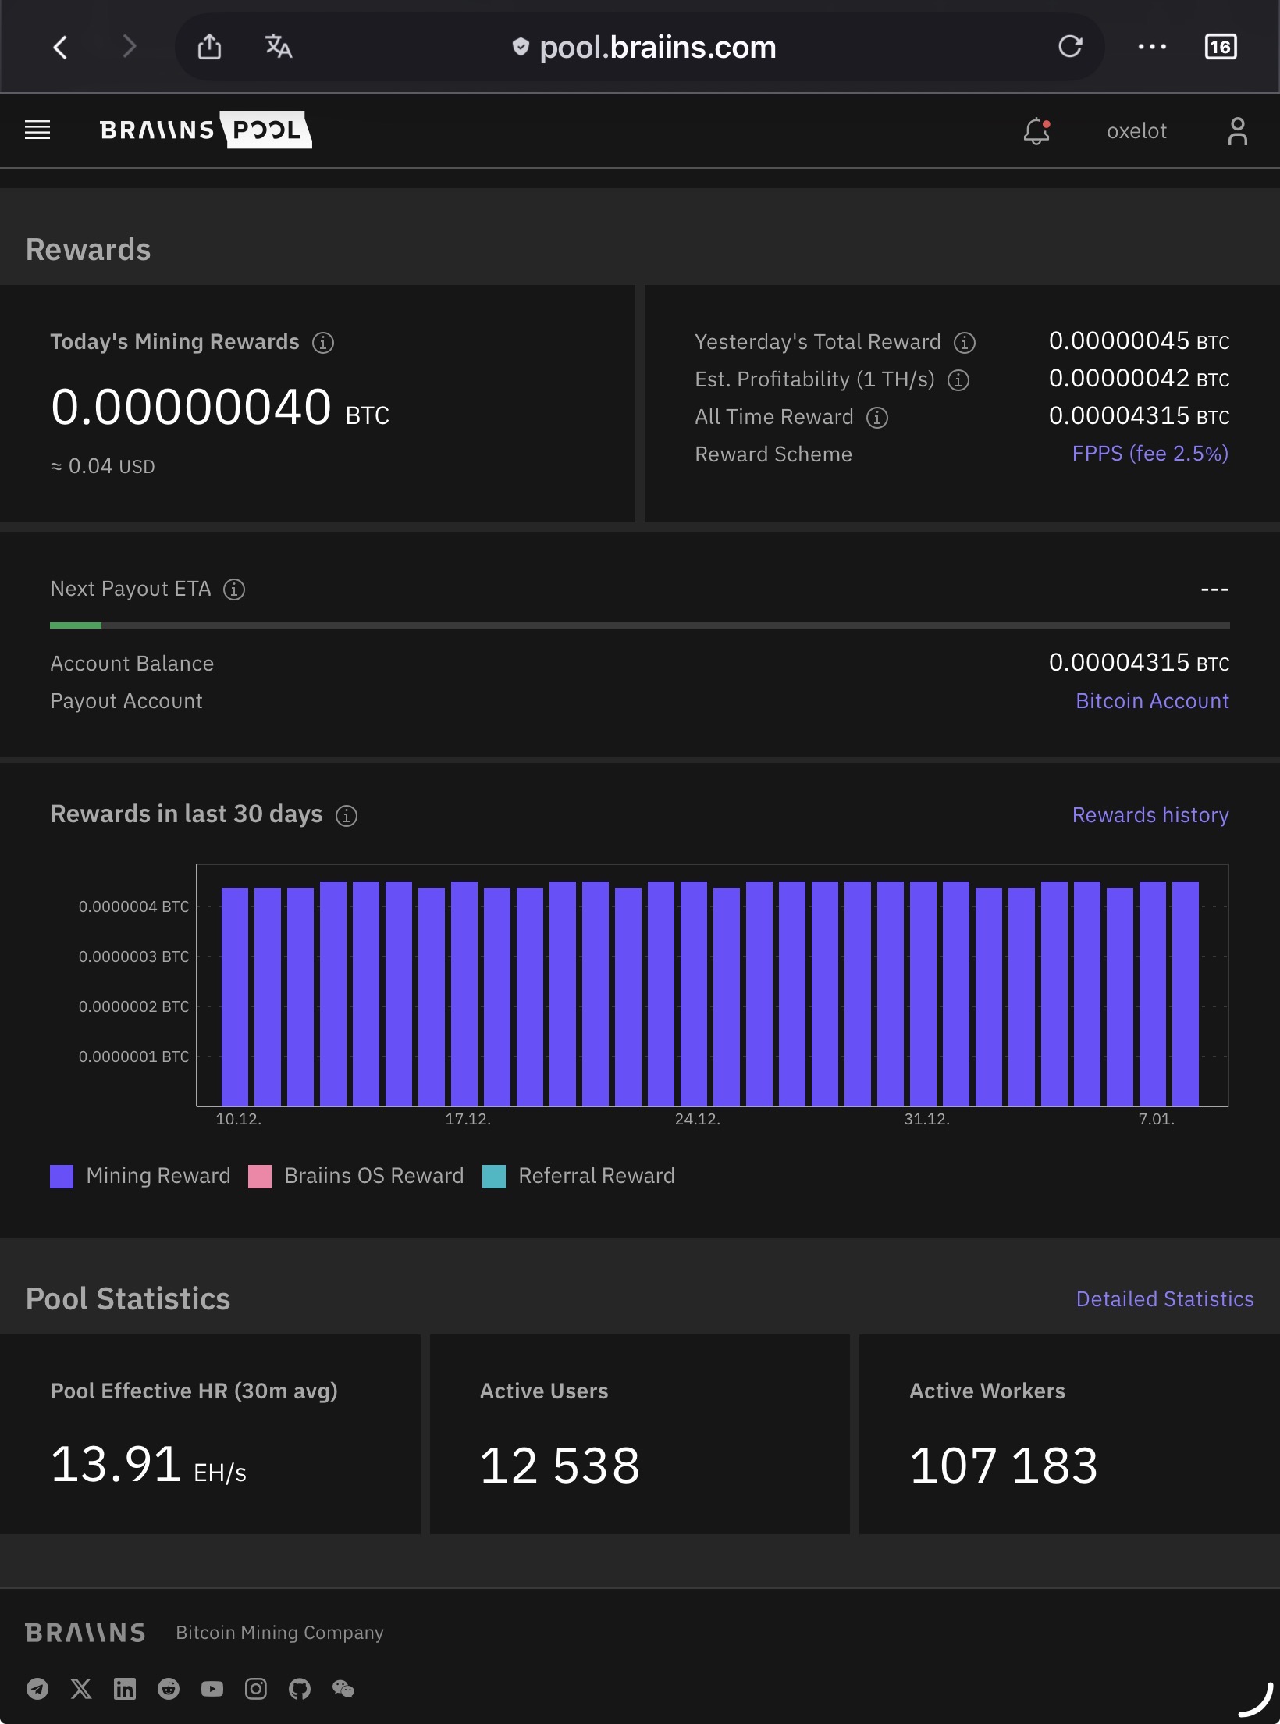Screen dimensions: 1280x1724
Task: Reload the page with refresh icon
Action: click(x=1070, y=47)
